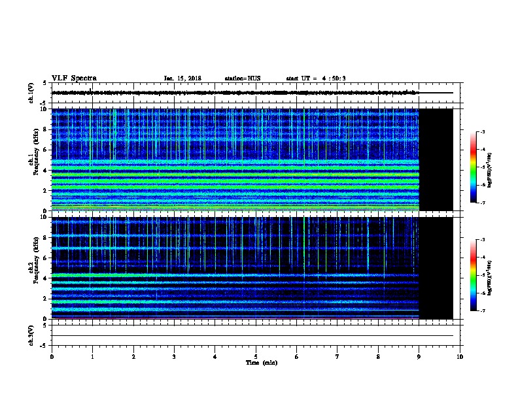This screenshot has width=518, height=400.
Task: Click the "ch.1(V)" waveform axis label
Action: click(x=31, y=93)
